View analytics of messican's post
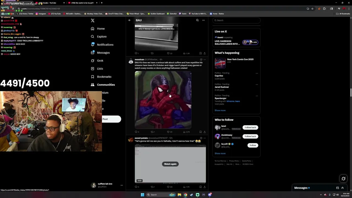 (x=186, y=132)
